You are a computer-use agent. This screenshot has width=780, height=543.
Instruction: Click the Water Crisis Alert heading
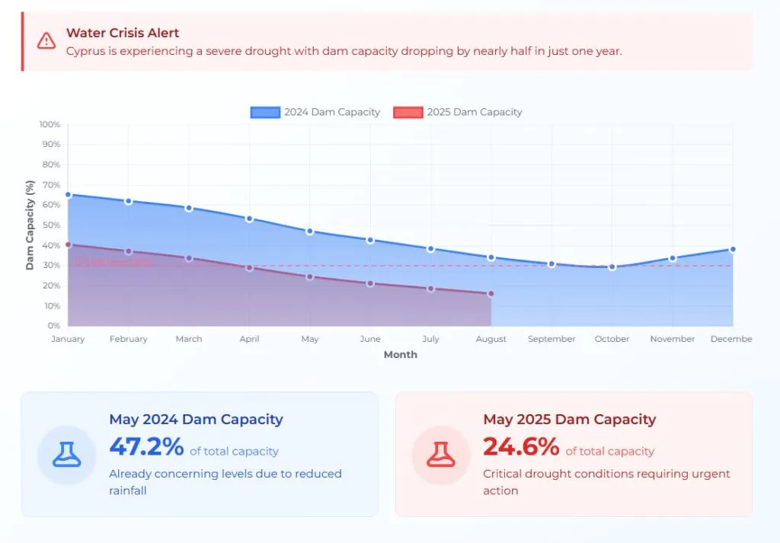click(x=123, y=33)
